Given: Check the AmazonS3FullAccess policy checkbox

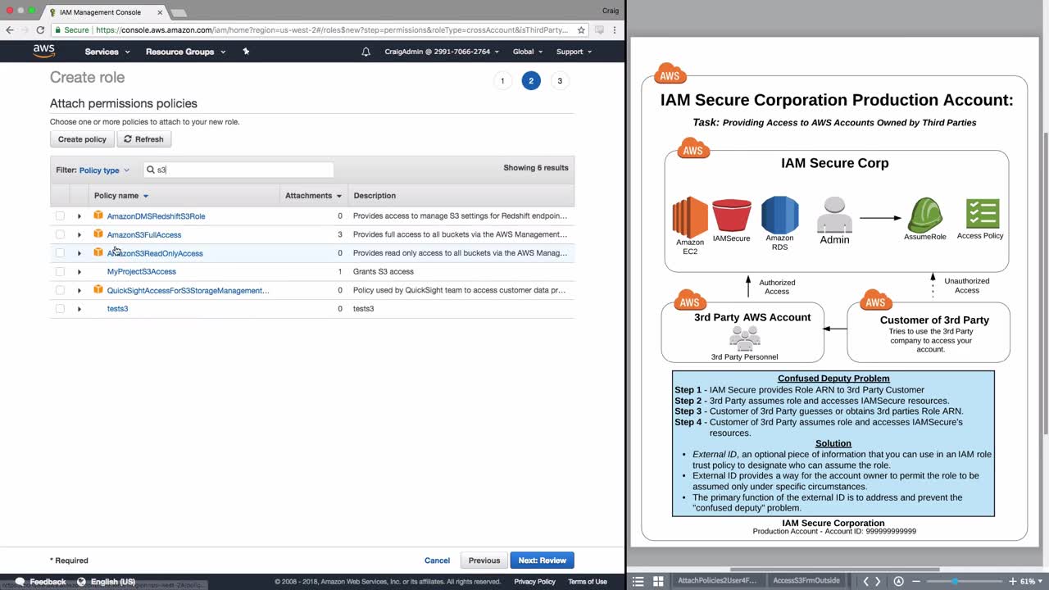Looking at the screenshot, I should [60, 234].
